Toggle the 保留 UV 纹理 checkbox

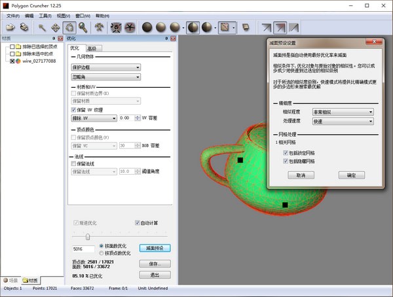pos(73,109)
